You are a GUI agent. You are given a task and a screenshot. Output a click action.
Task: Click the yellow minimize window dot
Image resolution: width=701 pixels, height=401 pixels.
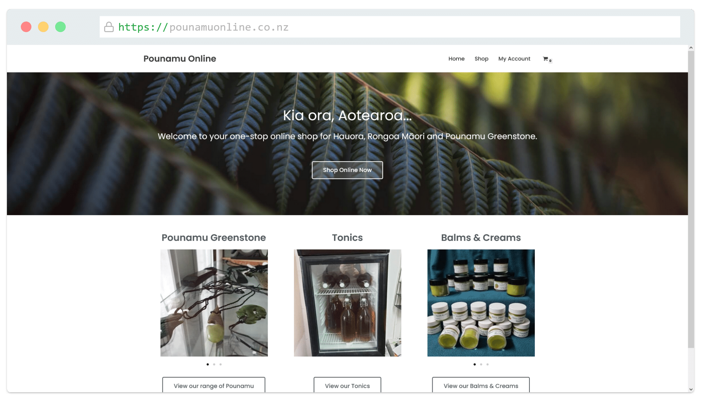pos(43,27)
